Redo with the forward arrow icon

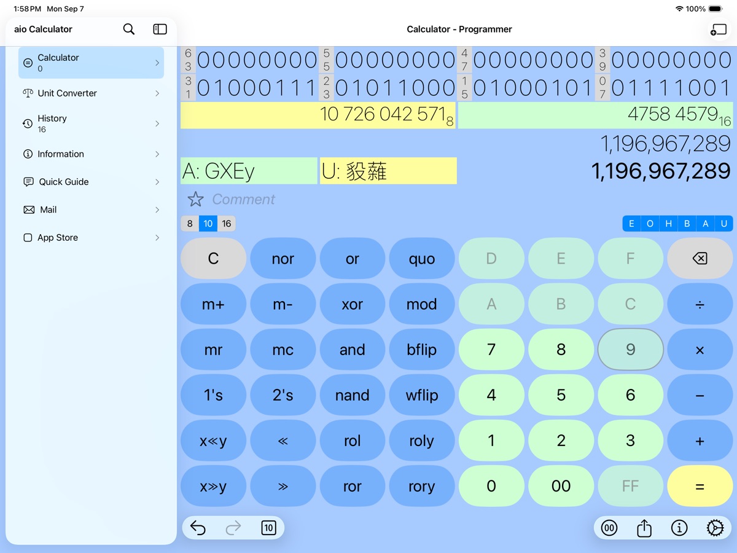(x=233, y=528)
